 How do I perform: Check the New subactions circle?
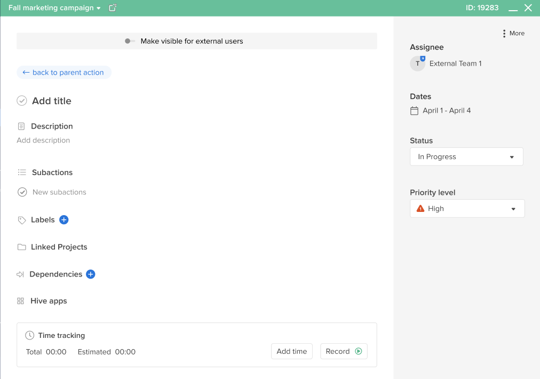point(22,192)
